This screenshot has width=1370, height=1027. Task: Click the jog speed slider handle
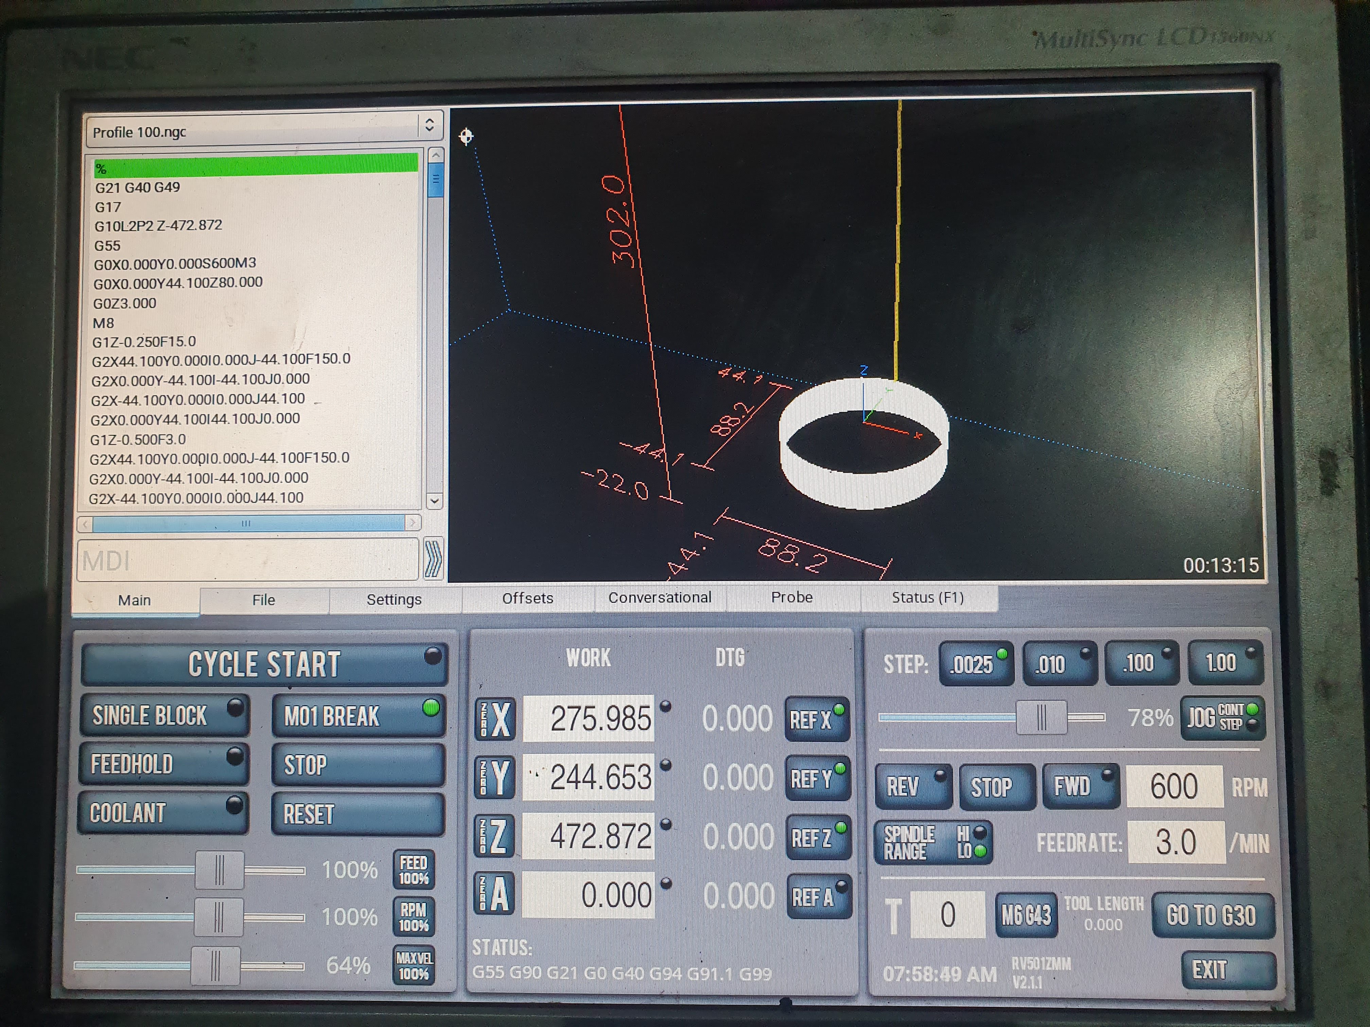pyautogui.click(x=1042, y=718)
